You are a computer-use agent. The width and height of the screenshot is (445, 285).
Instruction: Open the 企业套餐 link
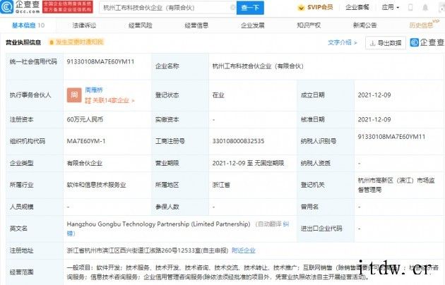357,7
